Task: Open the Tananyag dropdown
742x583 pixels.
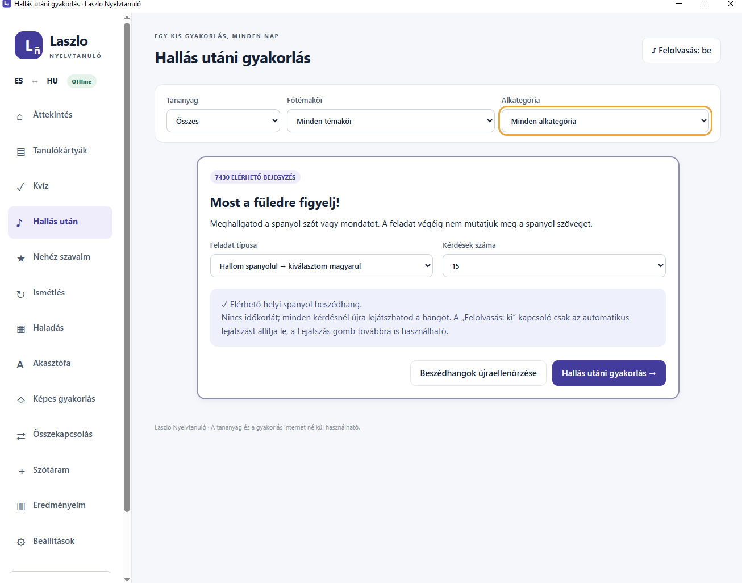Action: pyautogui.click(x=223, y=121)
